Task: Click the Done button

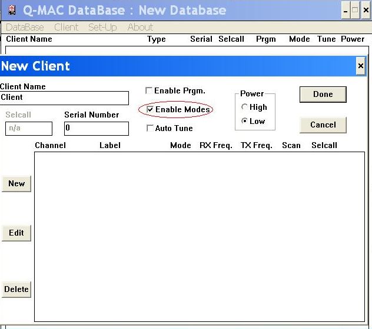Action: 323,95
